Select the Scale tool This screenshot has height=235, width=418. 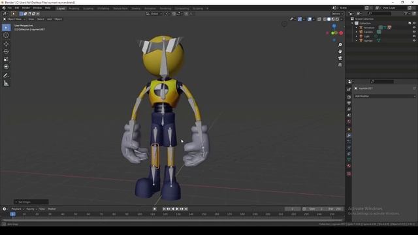[x=6, y=59]
